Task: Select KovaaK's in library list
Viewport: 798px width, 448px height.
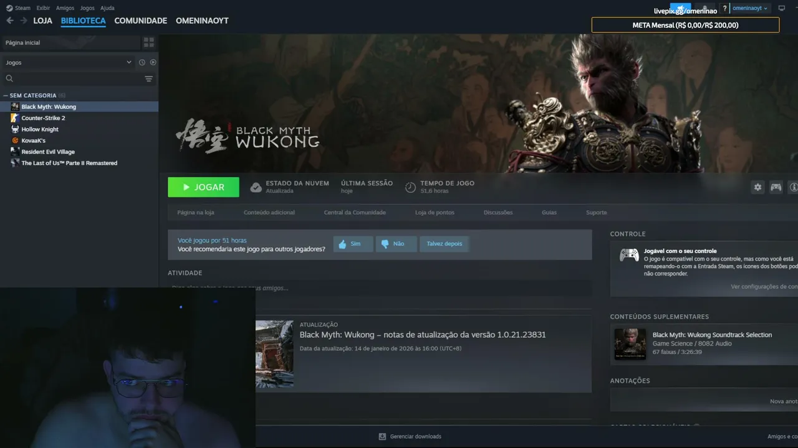Action: [x=79, y=141]
